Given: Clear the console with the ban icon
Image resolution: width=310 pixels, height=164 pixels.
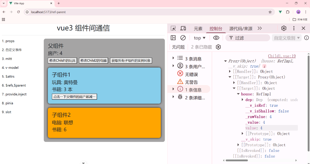Looking at the screenshot, I should (183, 38).
